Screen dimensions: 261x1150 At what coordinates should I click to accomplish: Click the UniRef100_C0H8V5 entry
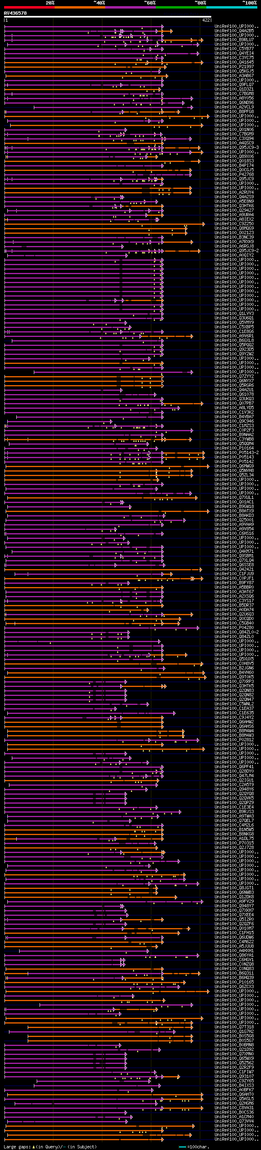(x=234, y=663)
